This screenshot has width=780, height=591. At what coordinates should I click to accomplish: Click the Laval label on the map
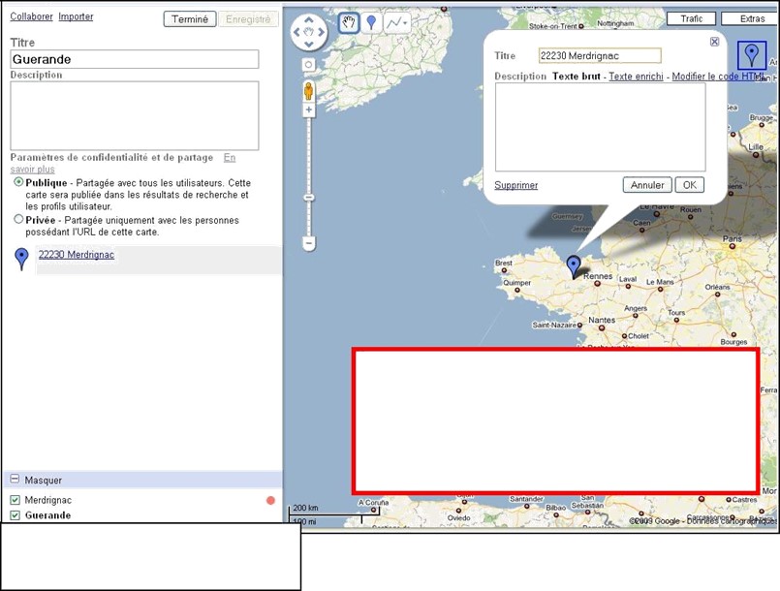628,279
